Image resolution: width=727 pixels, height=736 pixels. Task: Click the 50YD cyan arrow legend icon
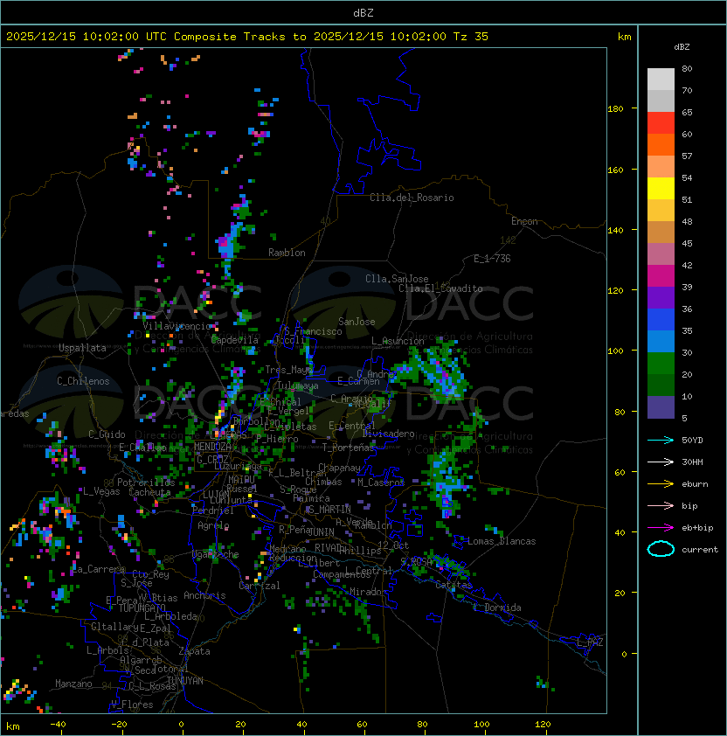coord(661,440)
